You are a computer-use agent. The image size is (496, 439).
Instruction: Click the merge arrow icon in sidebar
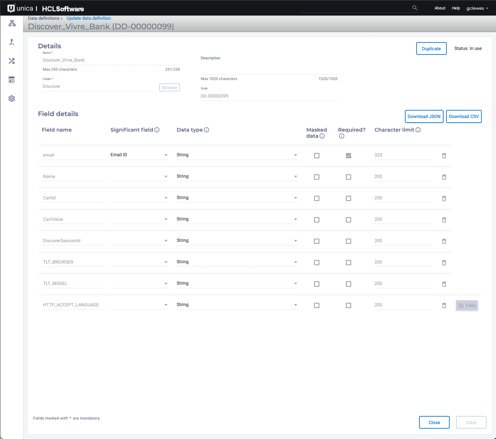coord(12,42)
